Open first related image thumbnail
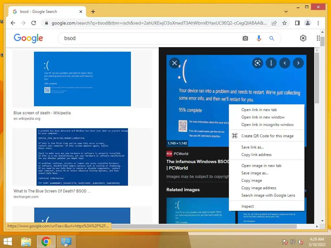The width and height of the screenshot is (331, 248). pyautogui.click(x=200, y=211)
